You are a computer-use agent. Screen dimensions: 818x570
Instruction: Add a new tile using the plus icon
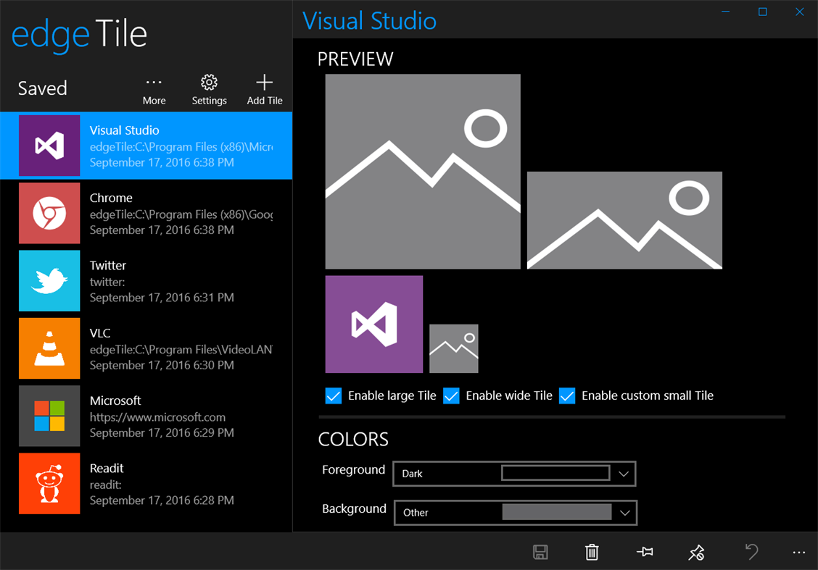click(x=264, y=87)
